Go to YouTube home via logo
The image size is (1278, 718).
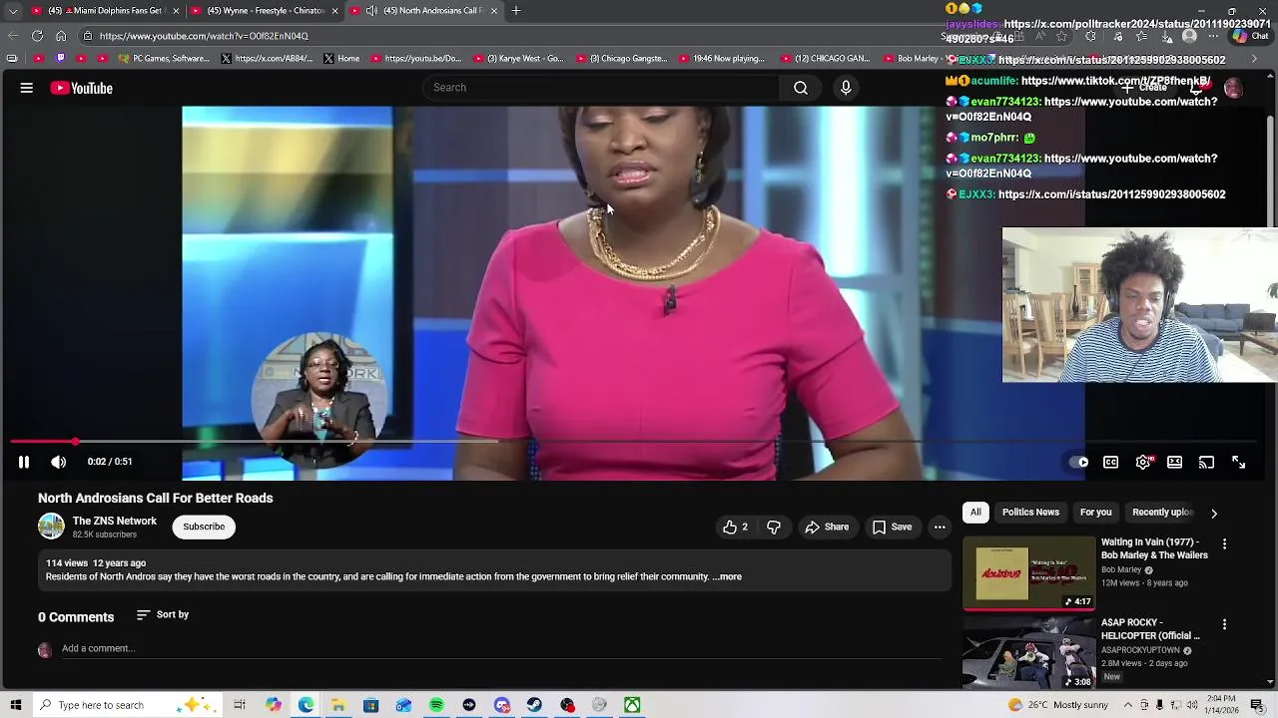[x=82, y=88]
